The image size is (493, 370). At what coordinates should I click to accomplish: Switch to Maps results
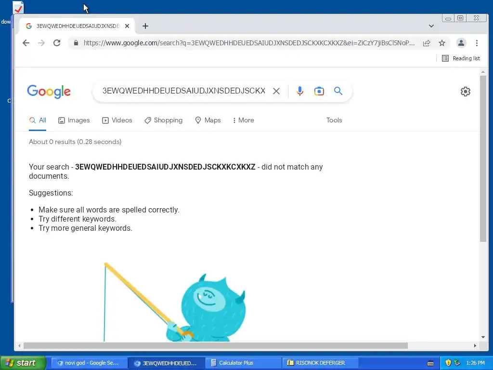coord(208,120)
